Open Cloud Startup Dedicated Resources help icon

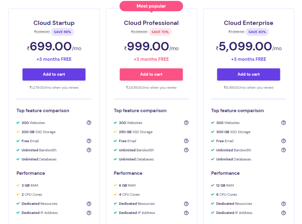[89, 204]
